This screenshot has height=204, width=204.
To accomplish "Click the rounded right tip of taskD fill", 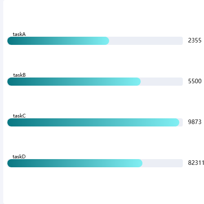I will click(x=140, y=163).
